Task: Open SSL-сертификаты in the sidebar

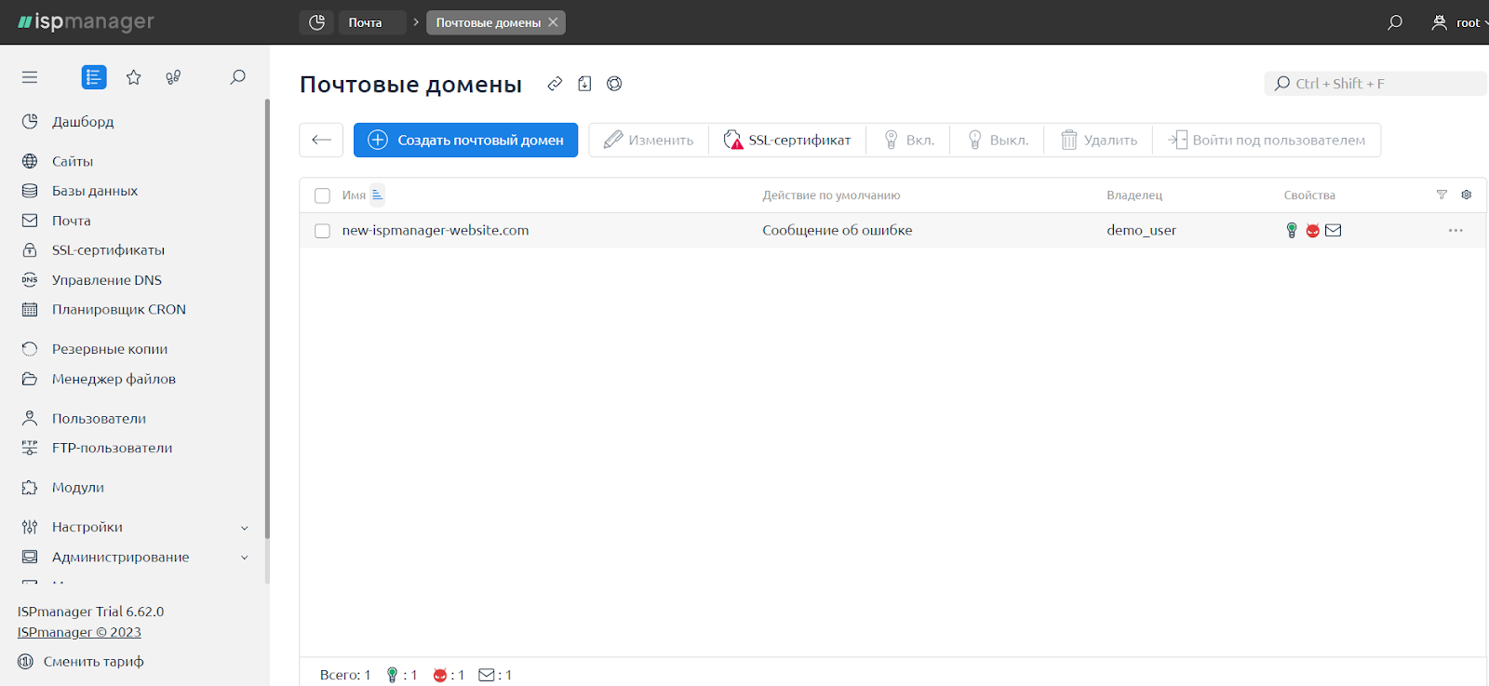Action: 108,250
